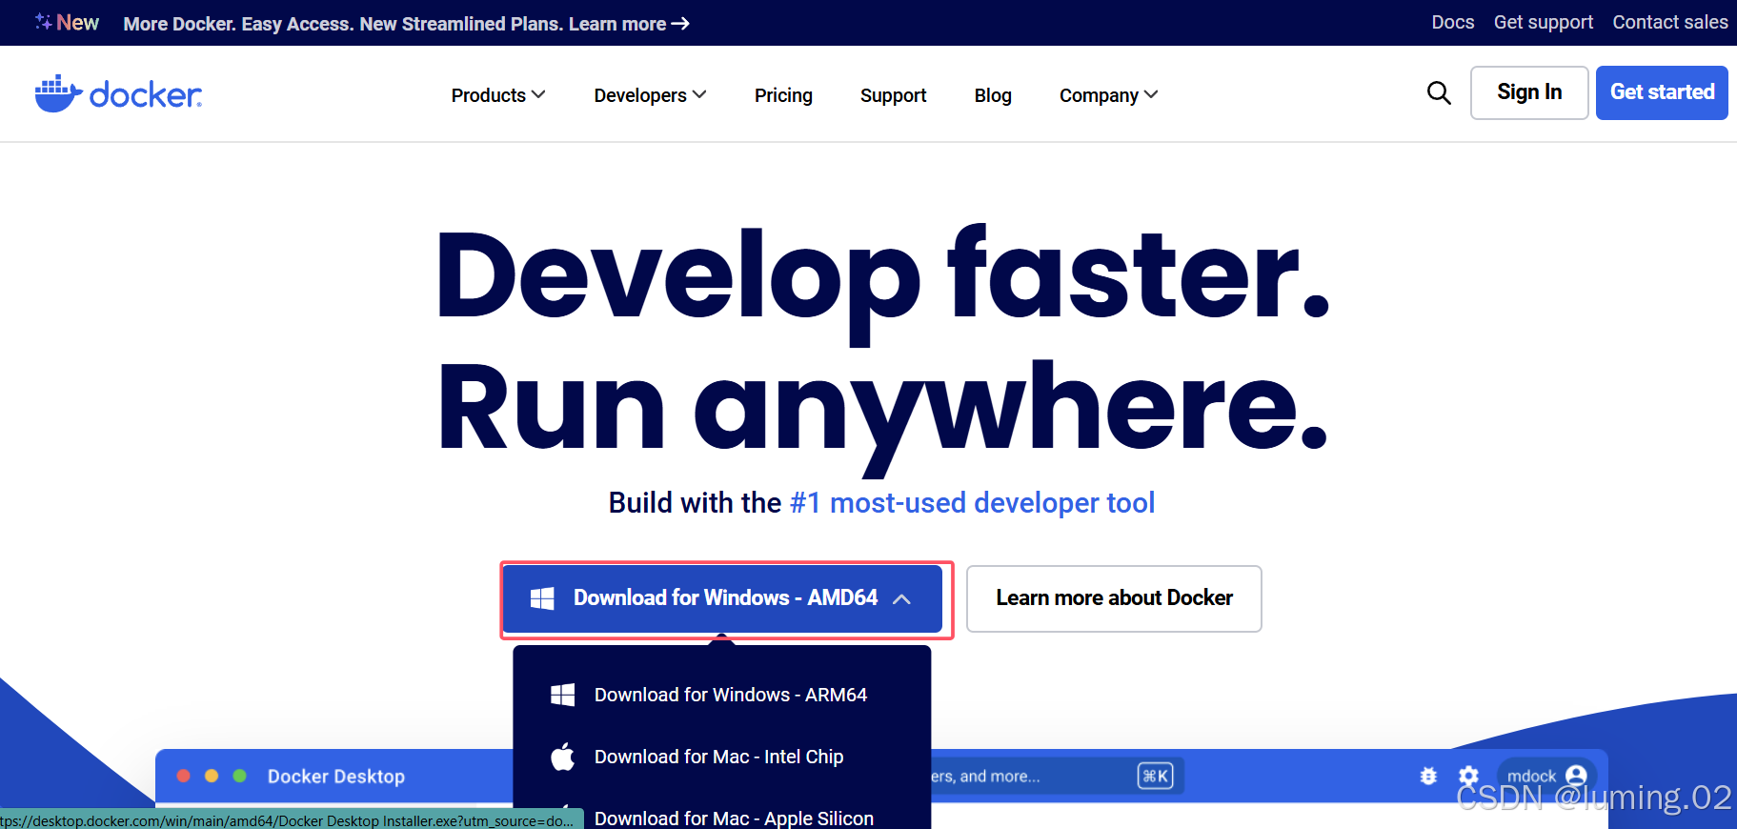Expand the Products menu
Screen dimensions: 1737x829
click(498, 95)
